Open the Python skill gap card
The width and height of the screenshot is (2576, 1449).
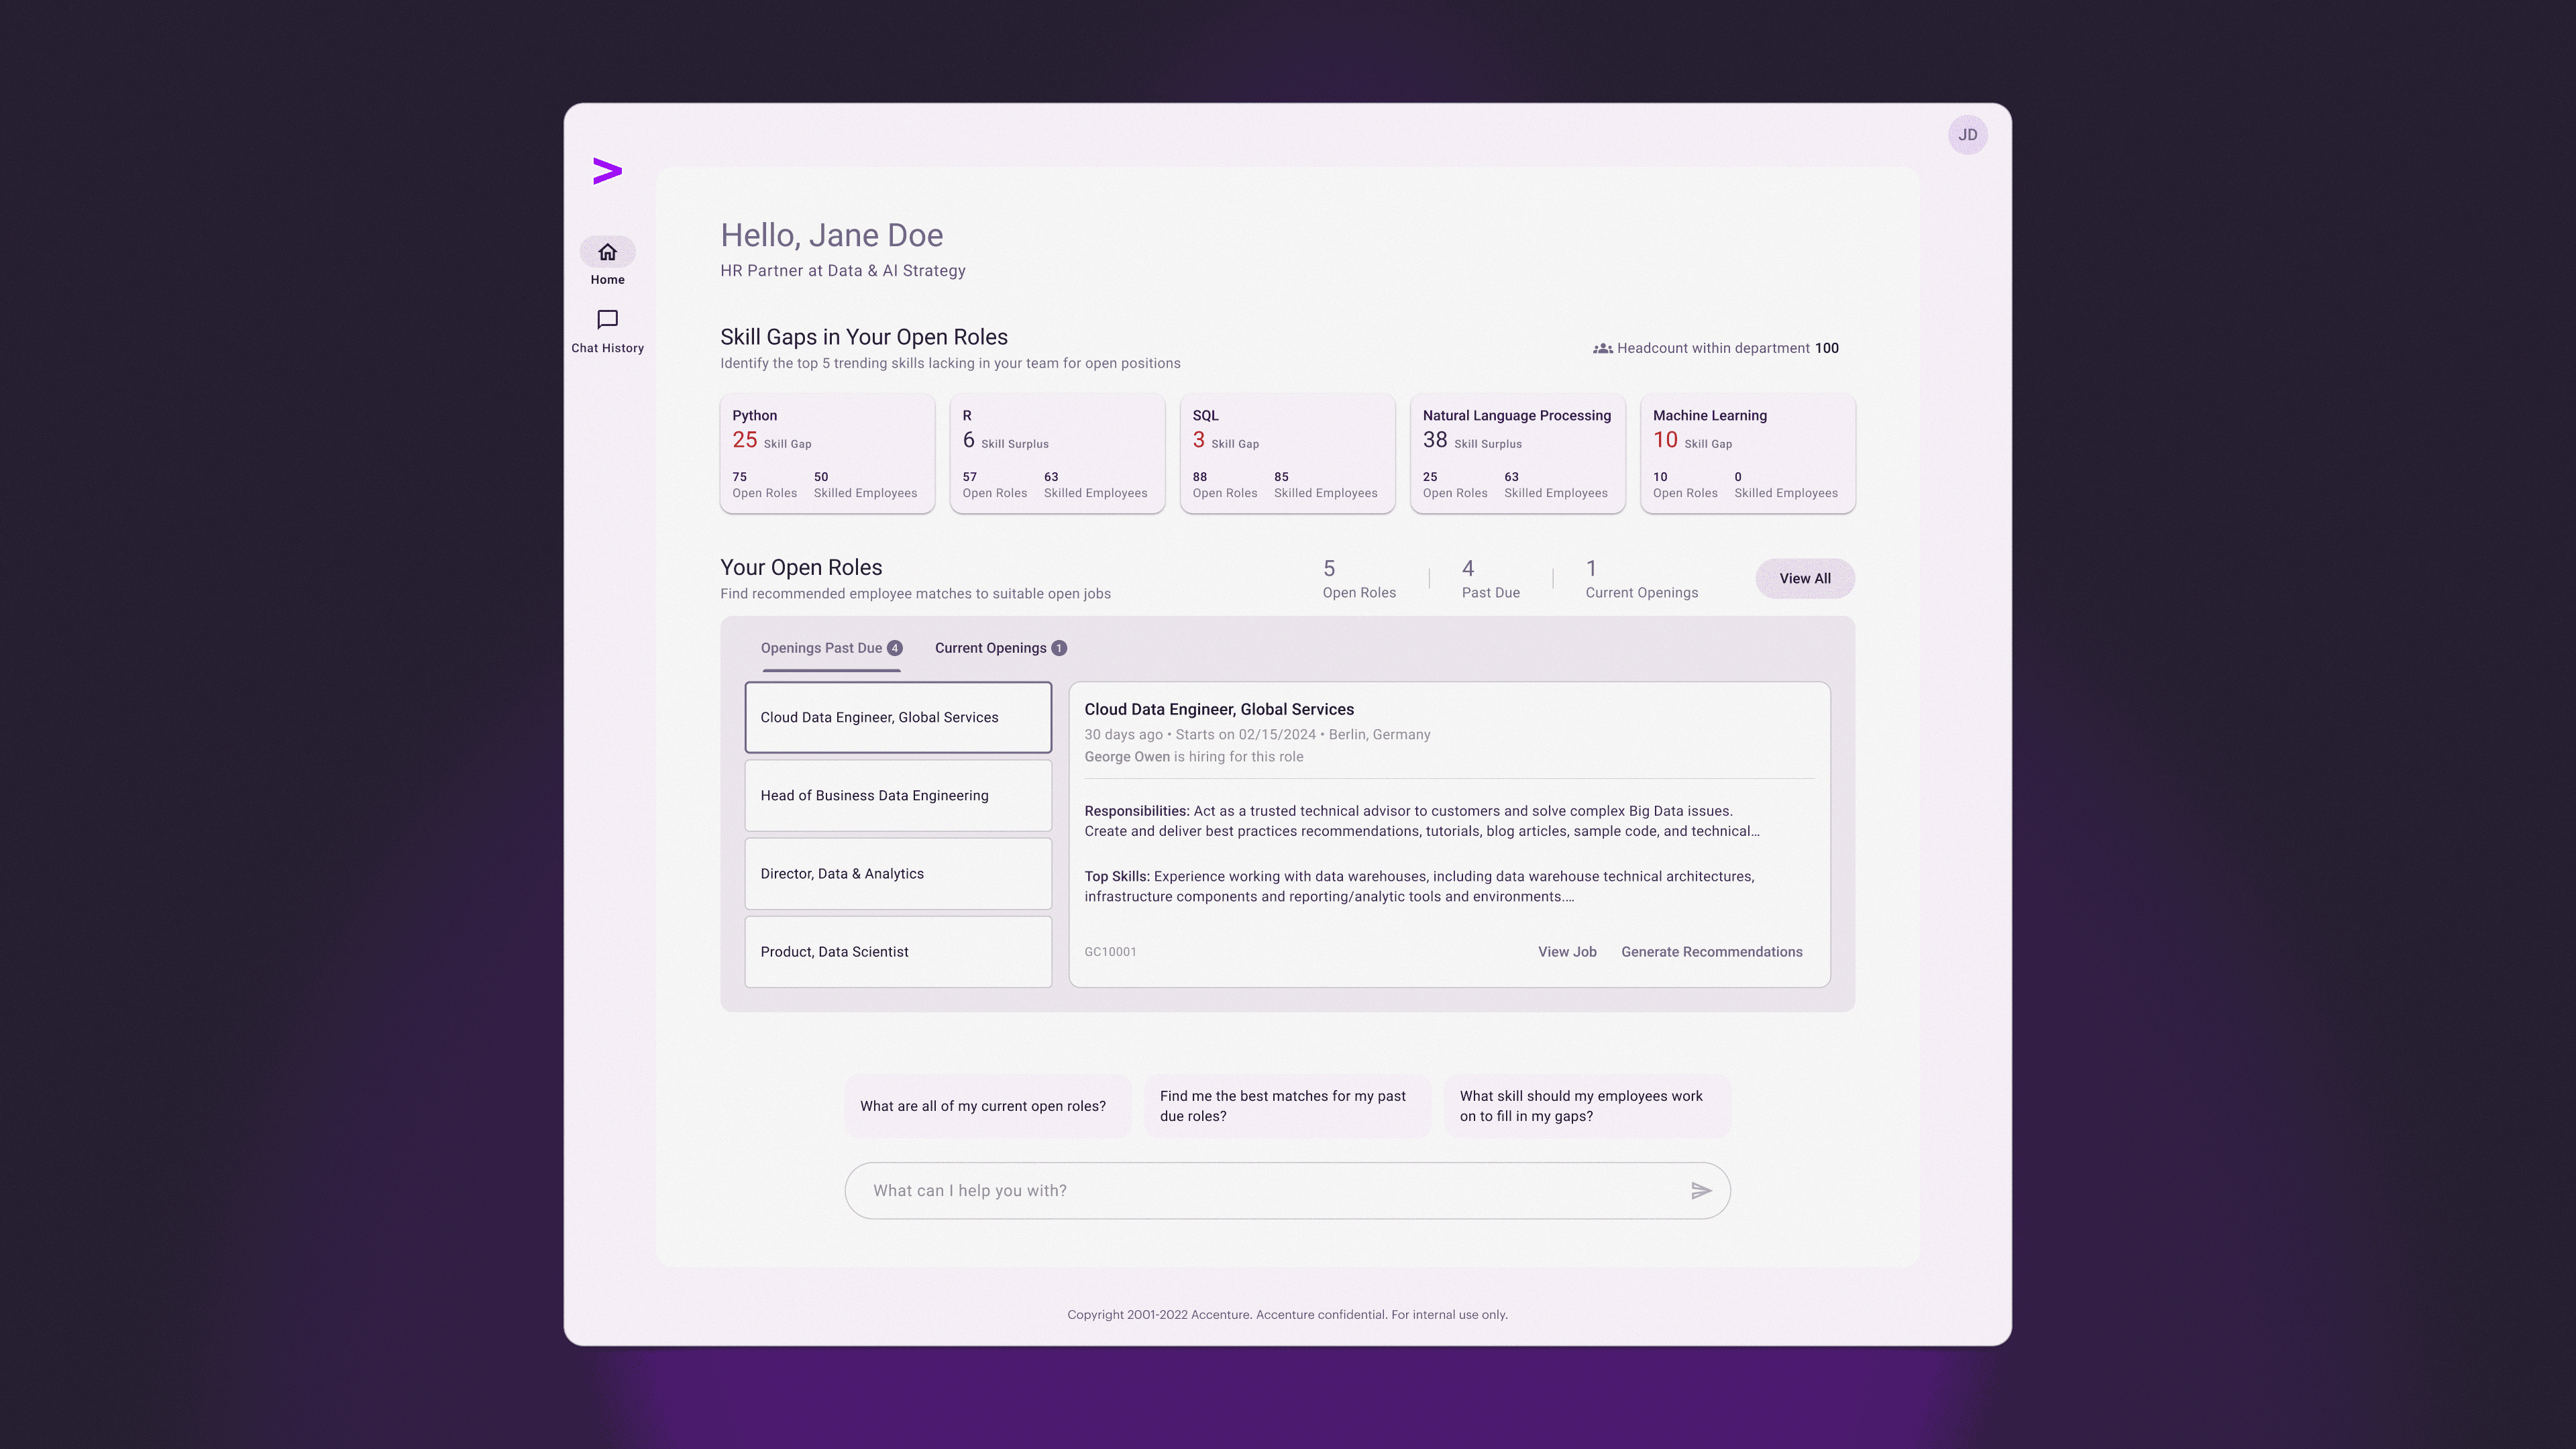point(827,454)
